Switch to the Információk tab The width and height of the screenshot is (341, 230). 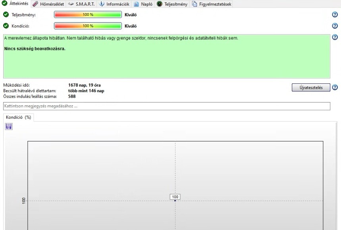(114, 4)
